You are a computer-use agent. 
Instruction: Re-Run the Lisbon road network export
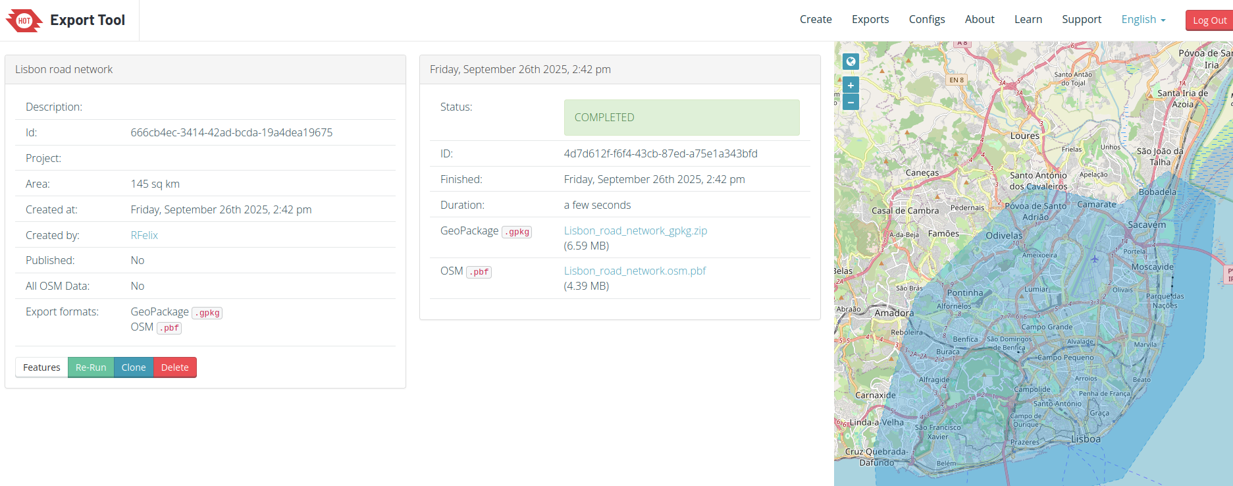pos(91,367)
